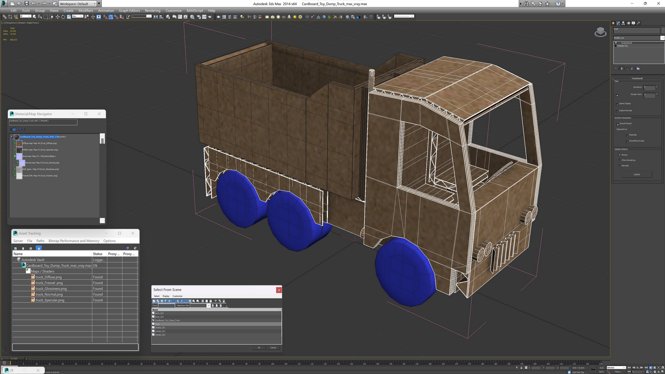Open the Motion tab in command panel

tap(628, 23)
